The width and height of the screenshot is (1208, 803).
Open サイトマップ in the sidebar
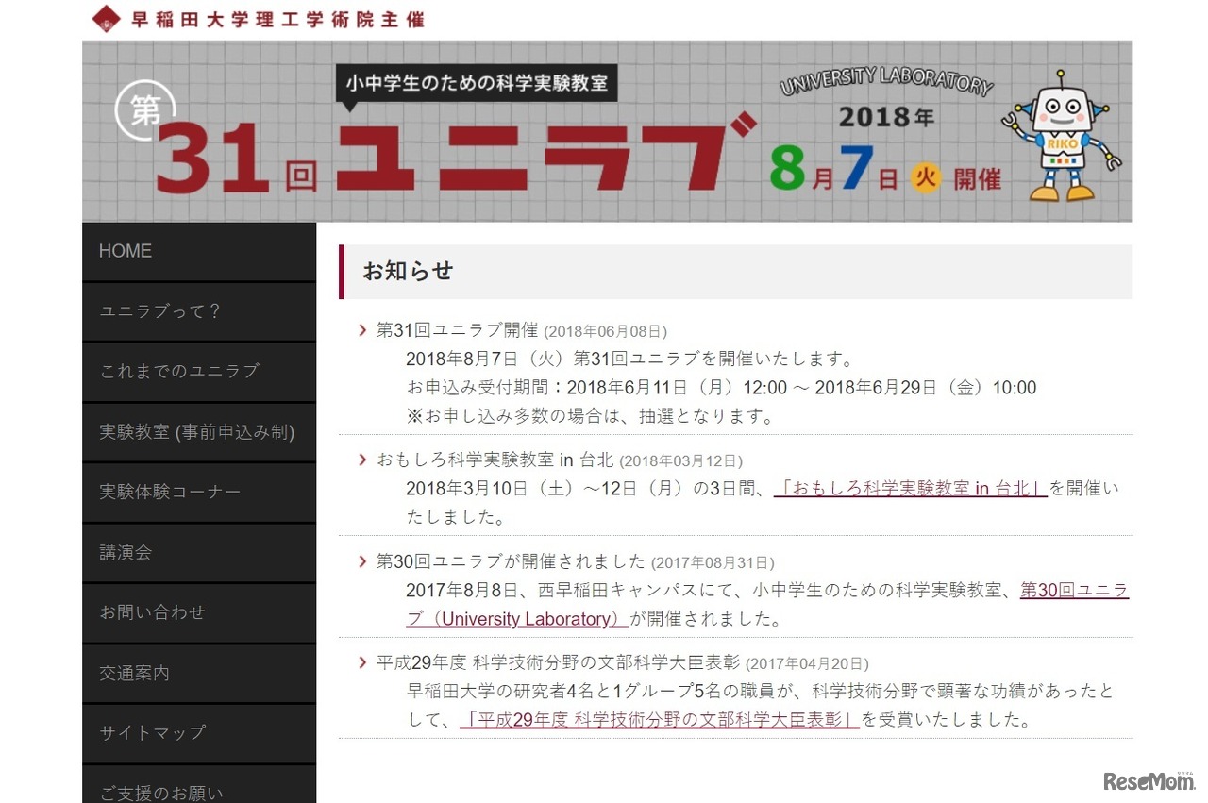[x=199, y=733]
